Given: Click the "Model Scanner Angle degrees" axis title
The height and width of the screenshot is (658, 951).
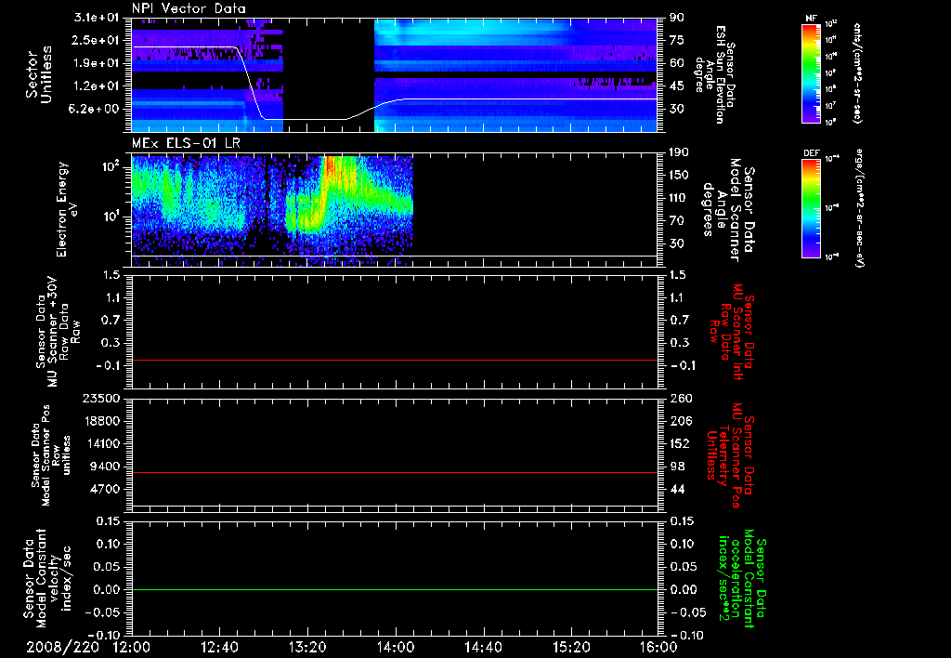Looking at the screenshot, I should pyautogui.click(x=728, y=210).
